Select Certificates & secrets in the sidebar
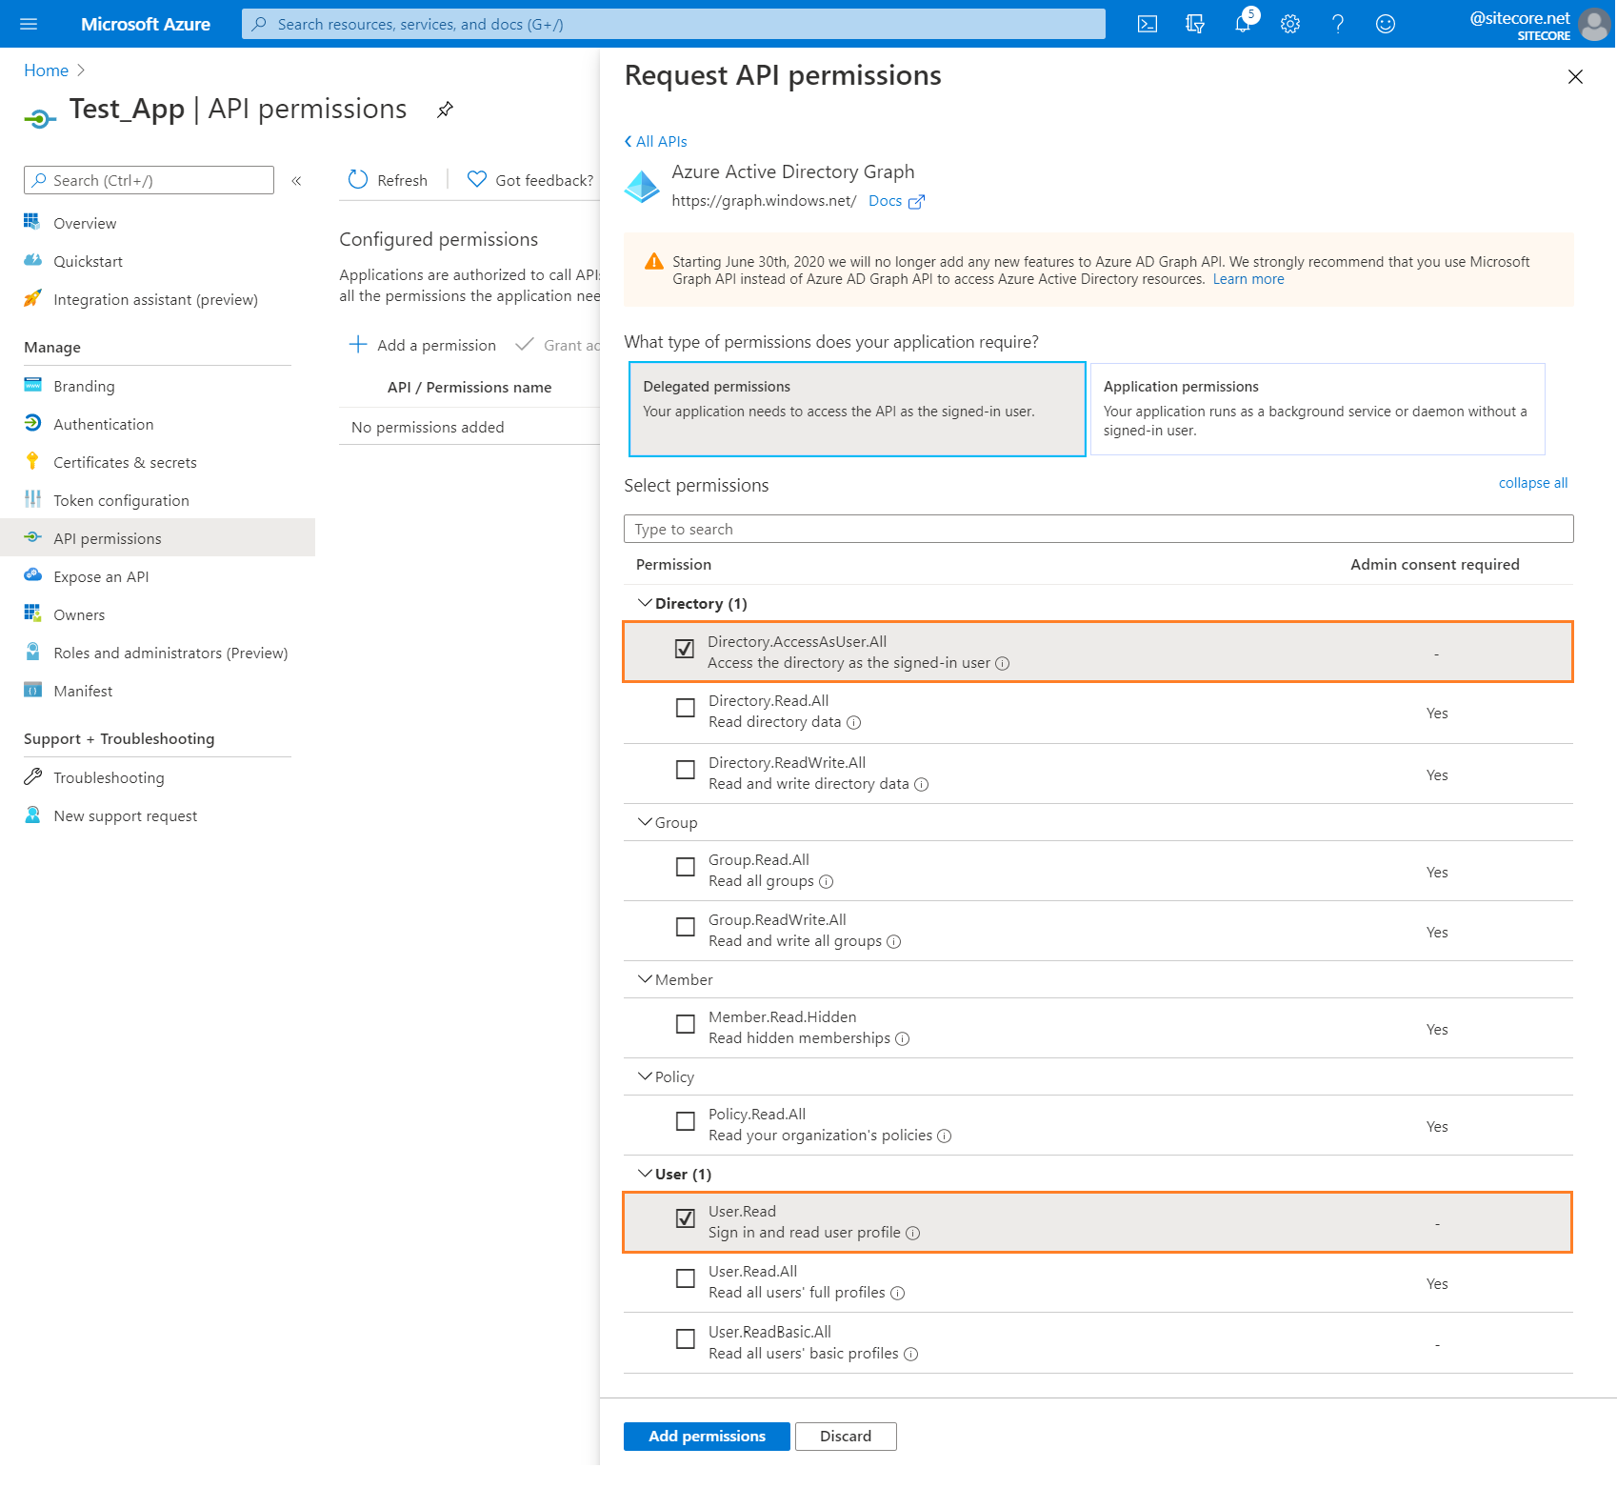The height and width of the screenshot is (1488, 1617). pyautogui.click(x=125, y=462)
